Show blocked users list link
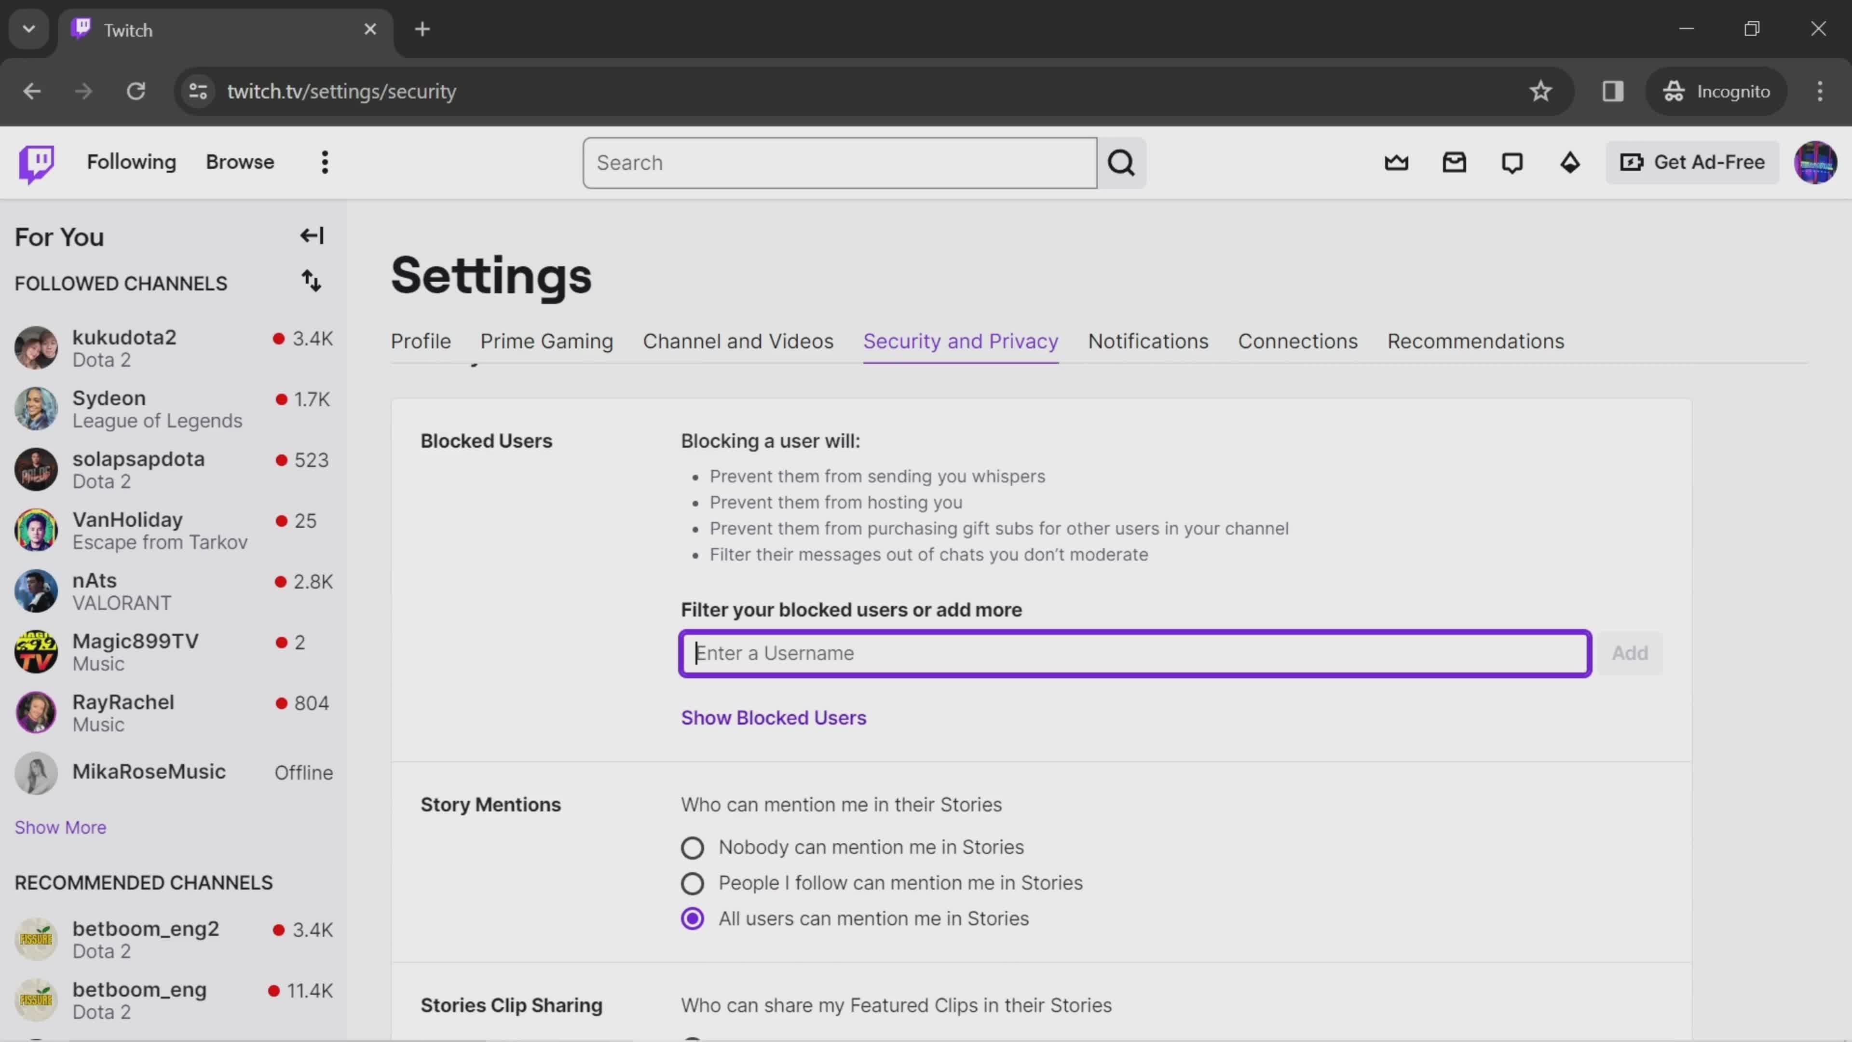Screen dimensions: 1852x1042 tap(774, 717)
